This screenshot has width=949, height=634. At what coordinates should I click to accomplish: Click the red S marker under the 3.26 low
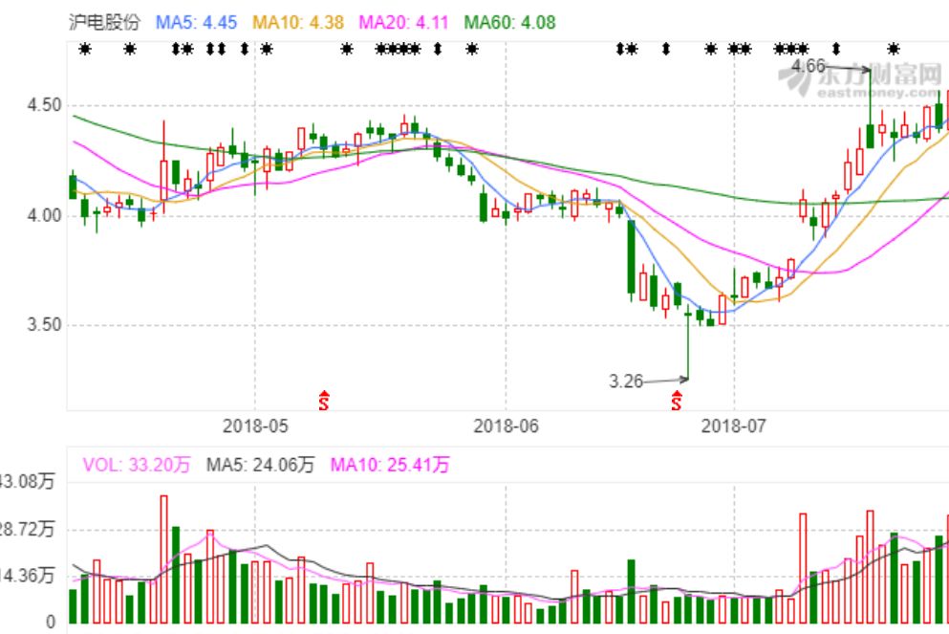tap(677, 401)
